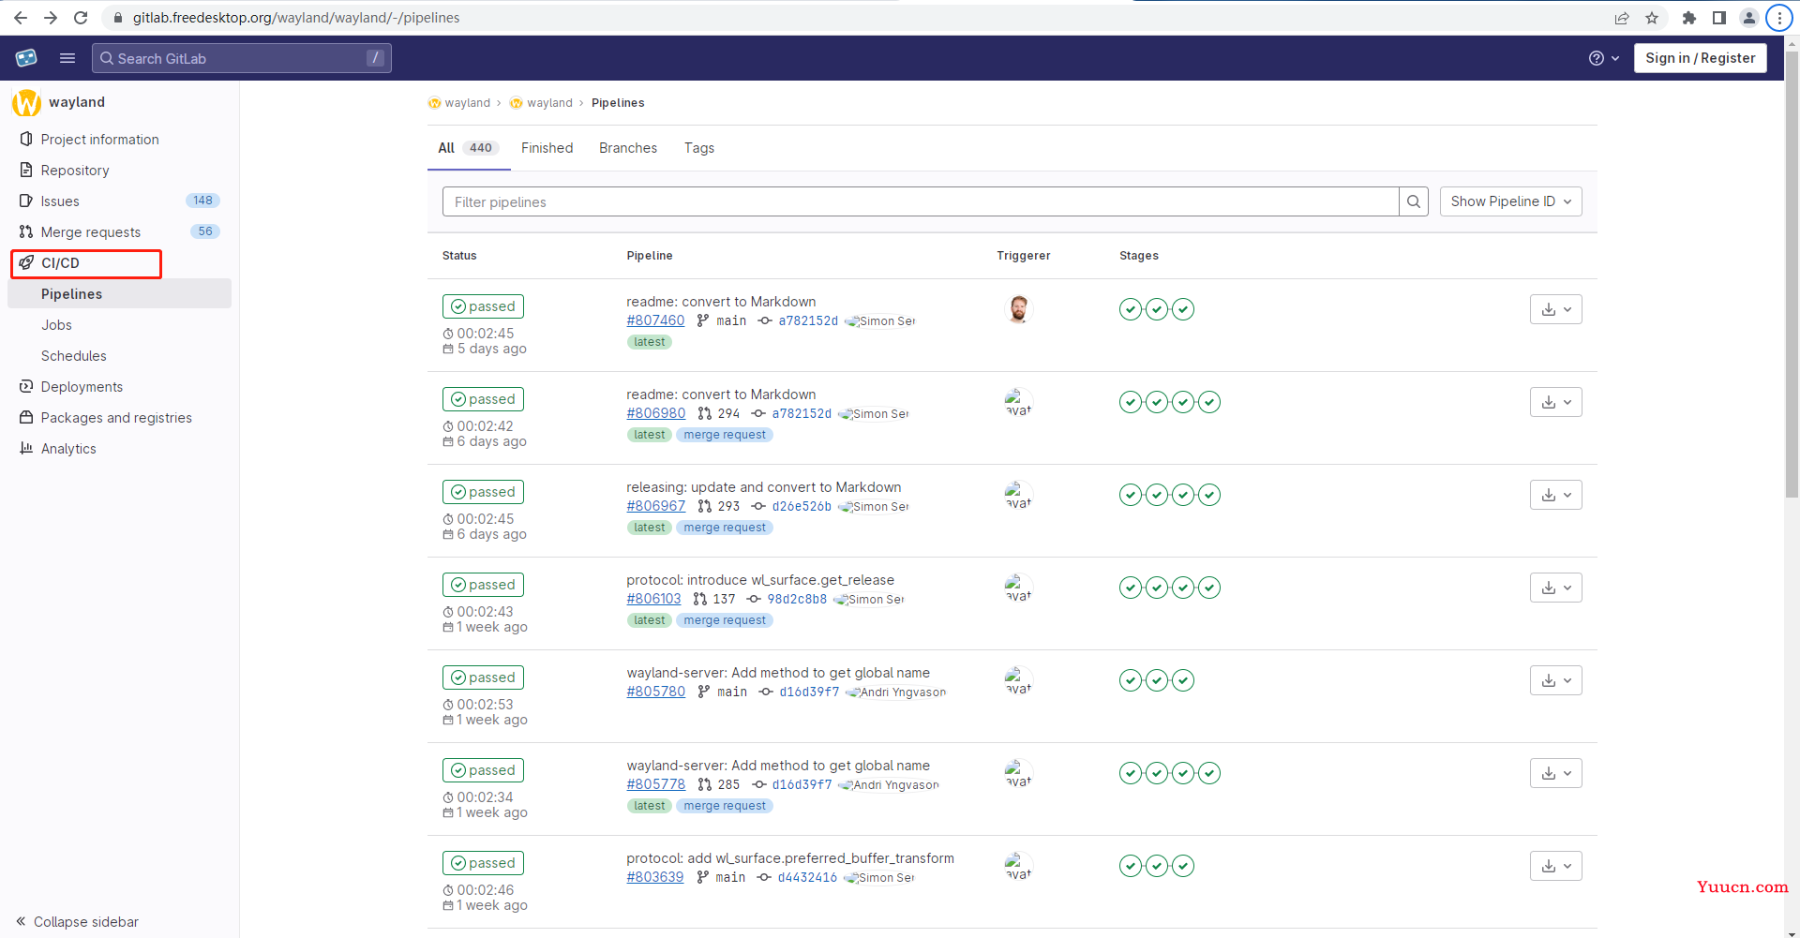Click the browser back arrow
The width and height of the screenshot is (1800, 938).
pos(21,18)
